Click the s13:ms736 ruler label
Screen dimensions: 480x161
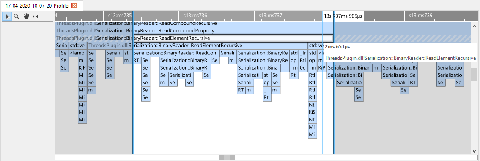[x=195, y=15]
